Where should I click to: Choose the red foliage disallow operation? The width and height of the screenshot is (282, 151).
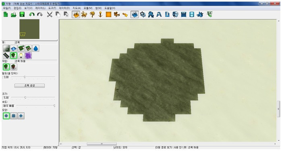(14, 67)
